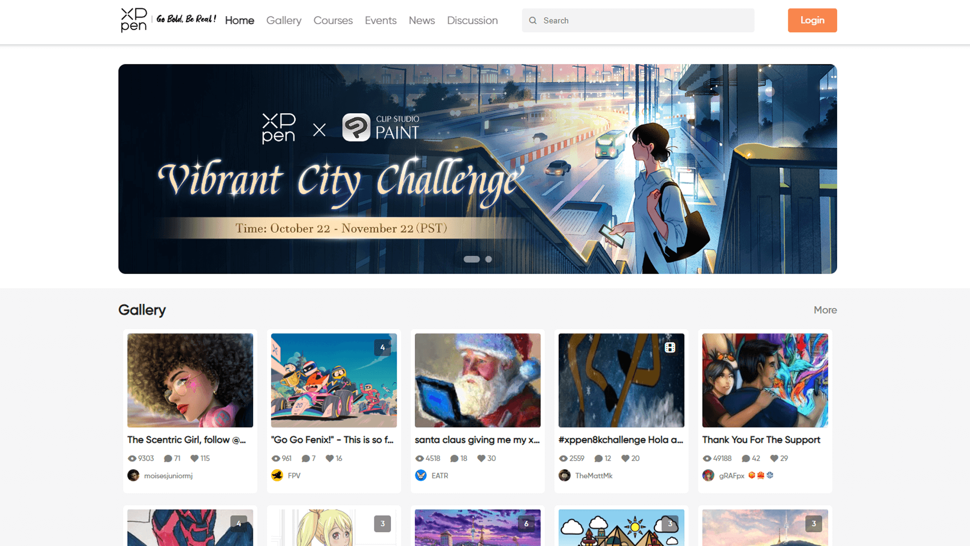Screen dimensions: 970x546
Task: Open the Gallery navigation tab
Action: click(x=283, y=20)
